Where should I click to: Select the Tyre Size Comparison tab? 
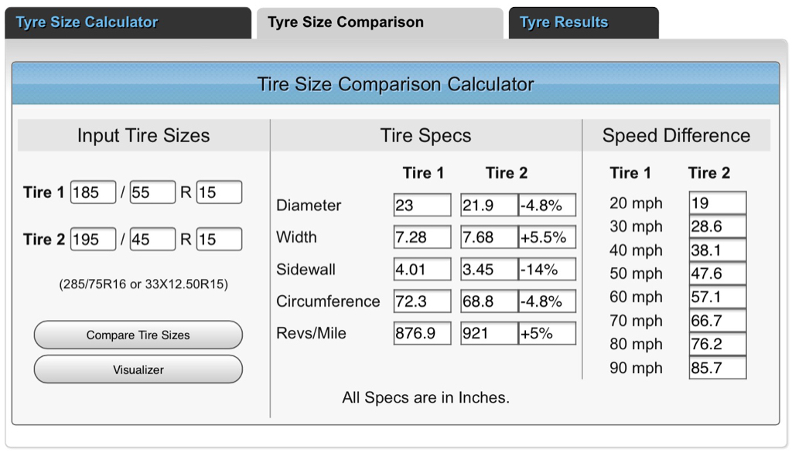tap(346, 22)
